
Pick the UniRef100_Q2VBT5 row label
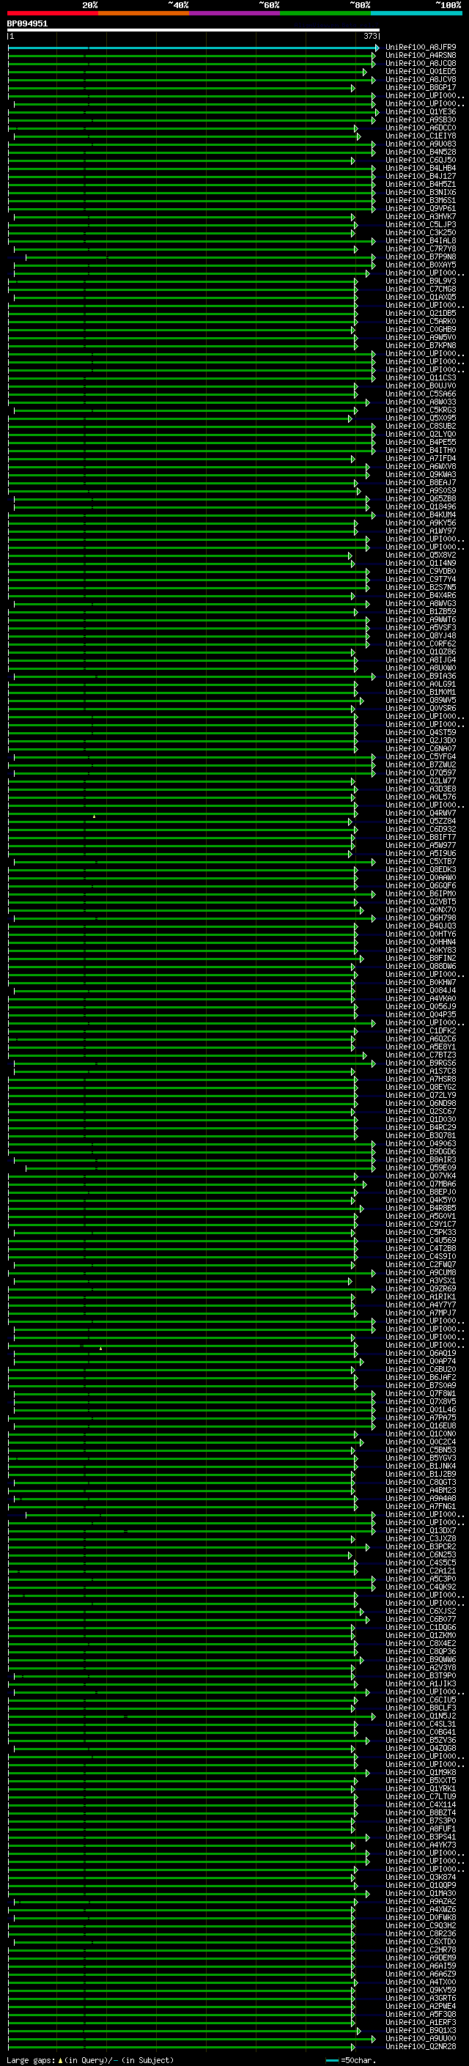click(x=420, y=901)
